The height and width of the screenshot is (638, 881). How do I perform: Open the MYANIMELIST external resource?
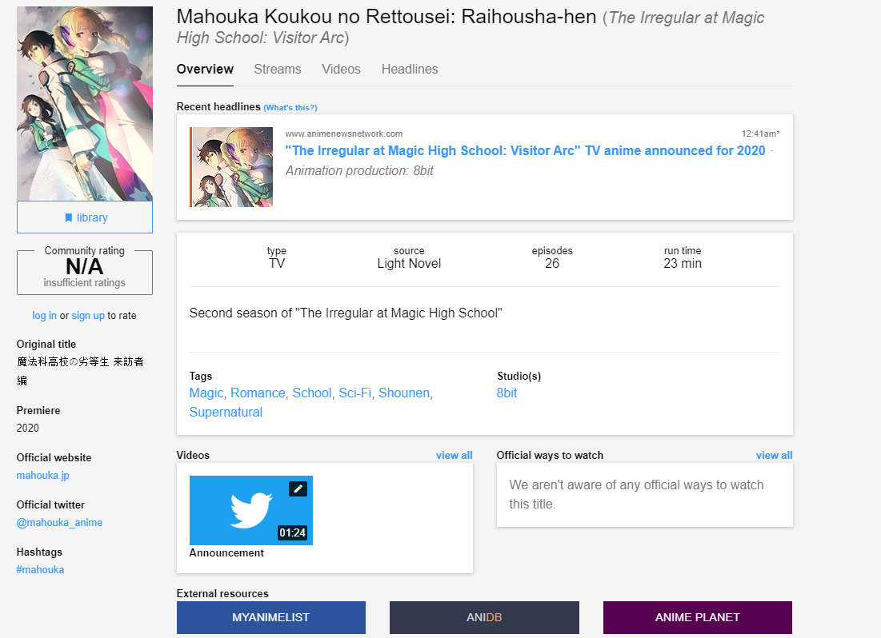pos(270,617)
